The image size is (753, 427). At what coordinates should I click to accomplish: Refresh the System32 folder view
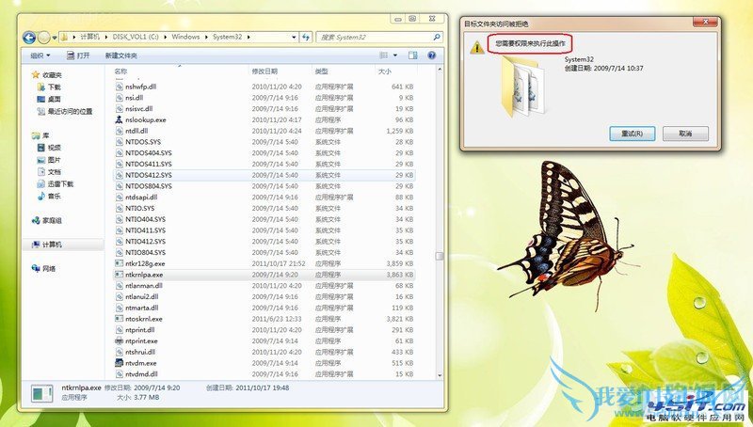(x=305, y=37)
